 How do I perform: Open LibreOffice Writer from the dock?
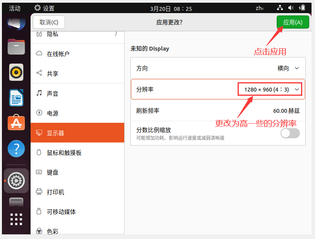click(x=16, y=98)
